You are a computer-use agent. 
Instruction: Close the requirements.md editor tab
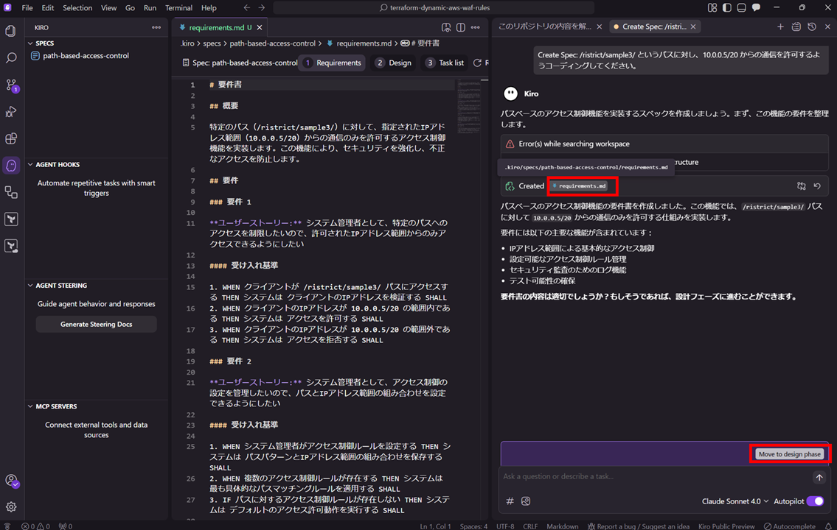click(260, 28)
